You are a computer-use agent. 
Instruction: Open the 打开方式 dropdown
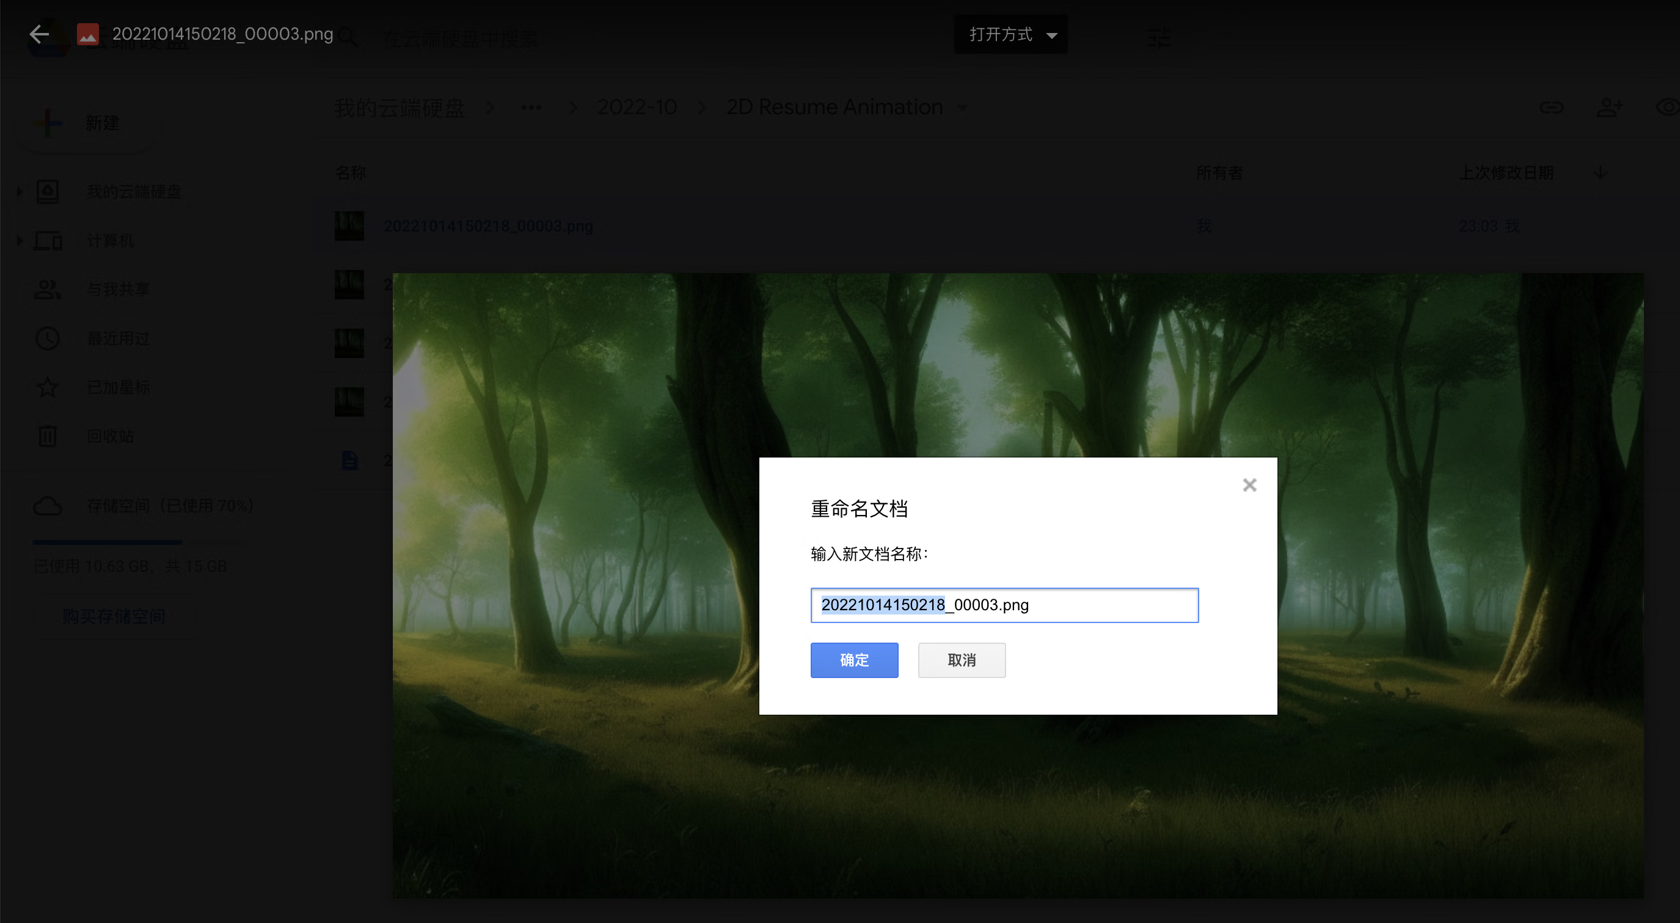(1010, 35)
